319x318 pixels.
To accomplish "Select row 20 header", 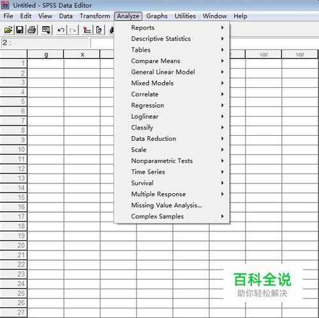I will pos(13,245).
